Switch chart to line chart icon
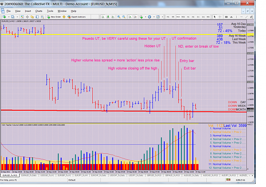 [x=113, y=17]
